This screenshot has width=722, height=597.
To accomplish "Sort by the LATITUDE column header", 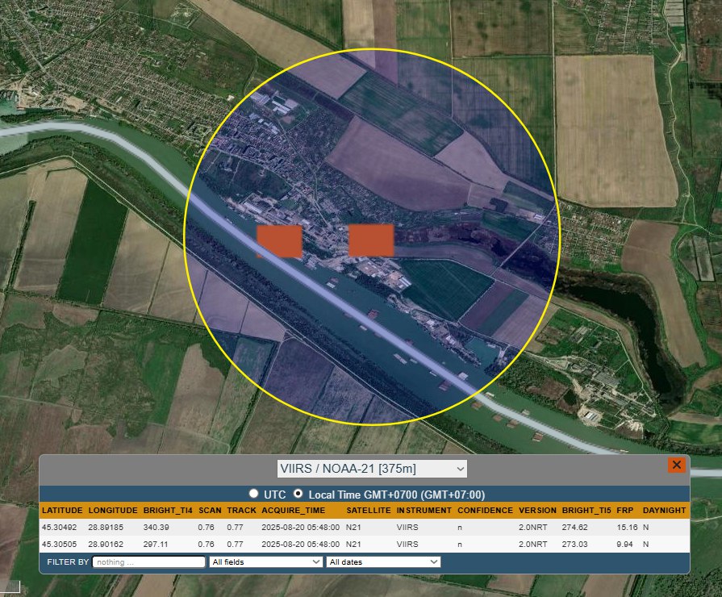I will coord(61,511).
